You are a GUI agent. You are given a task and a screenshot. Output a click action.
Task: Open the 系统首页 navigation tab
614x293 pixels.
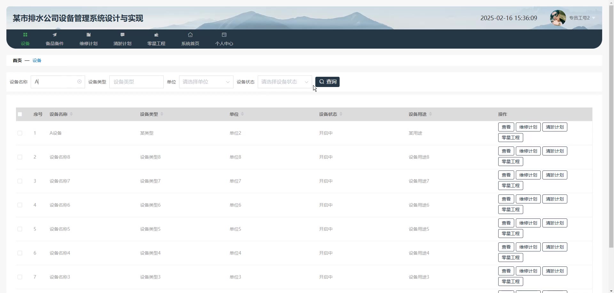pos(190,39)
